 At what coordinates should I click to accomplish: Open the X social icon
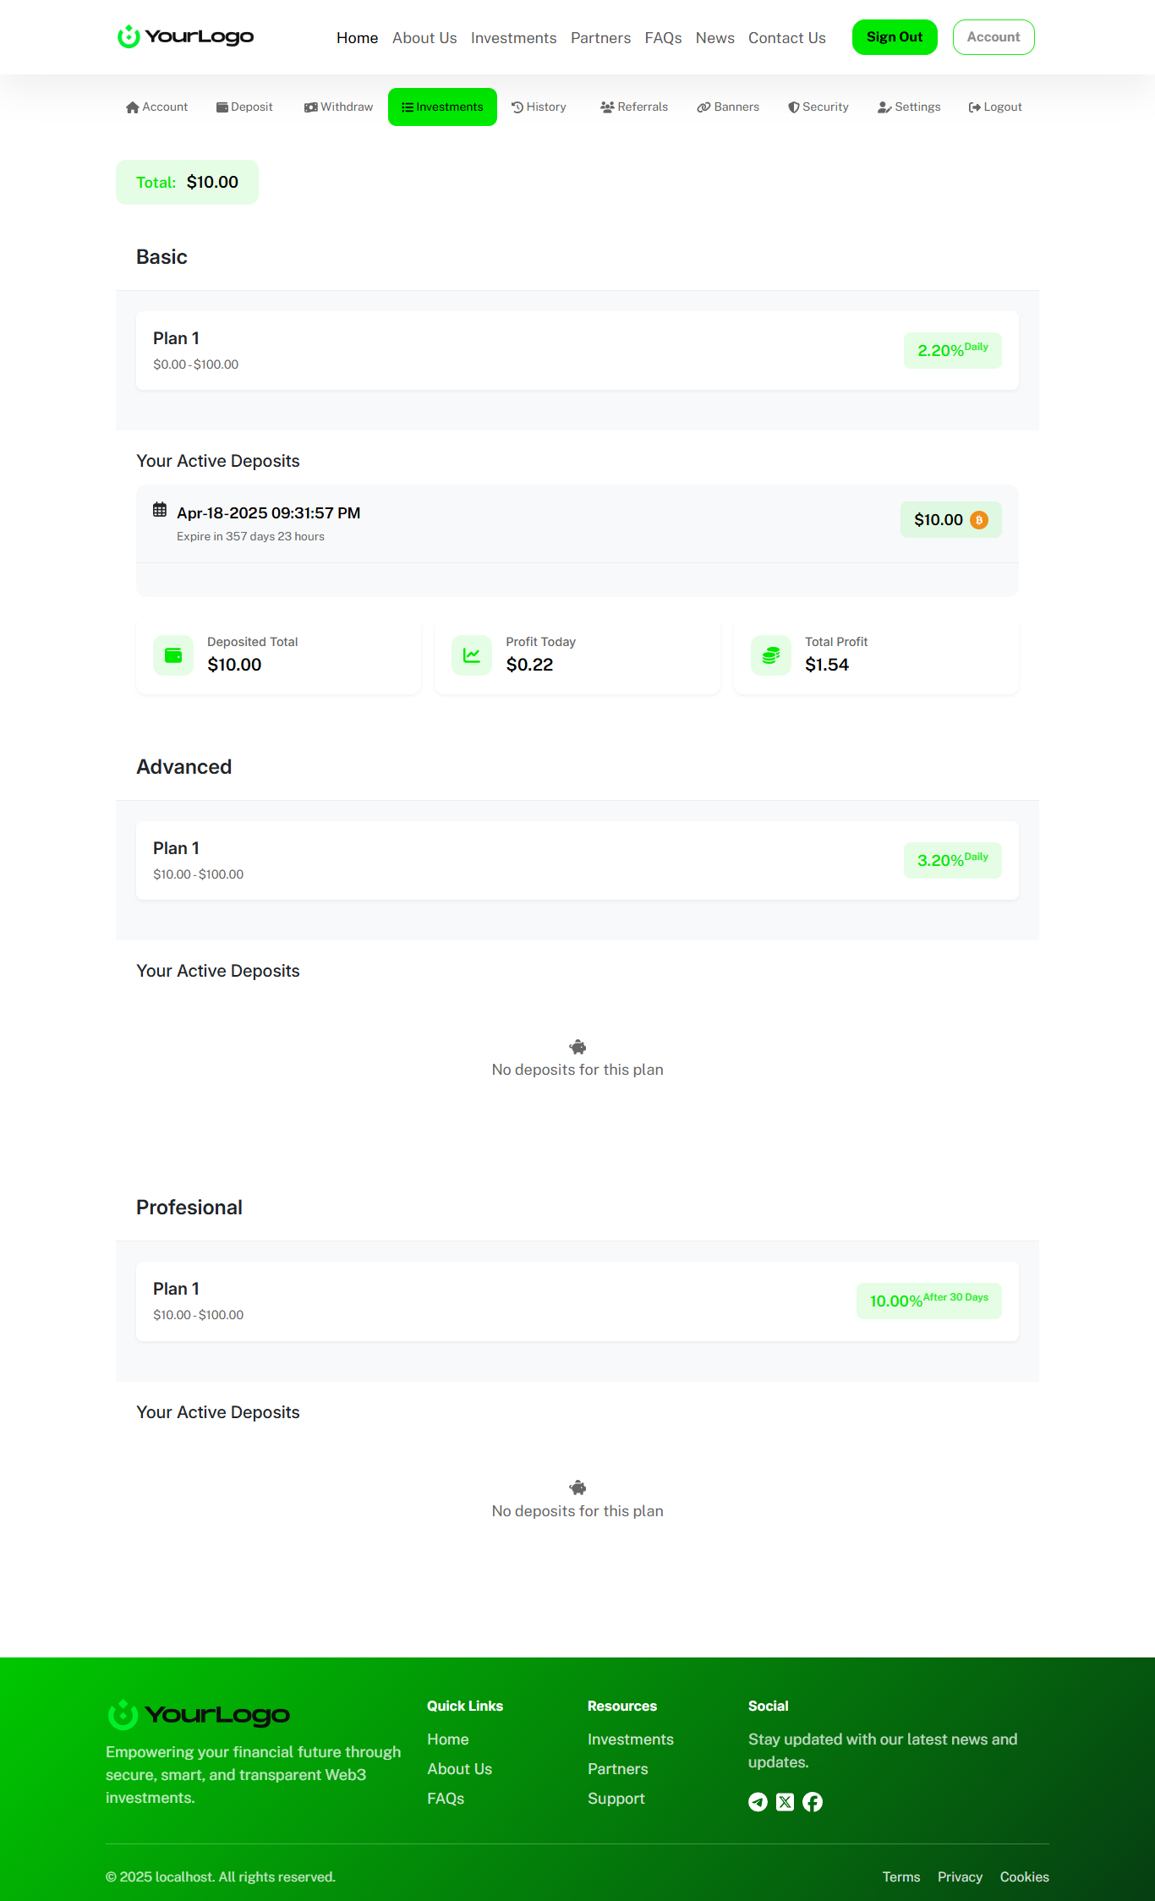[786, 1802]
